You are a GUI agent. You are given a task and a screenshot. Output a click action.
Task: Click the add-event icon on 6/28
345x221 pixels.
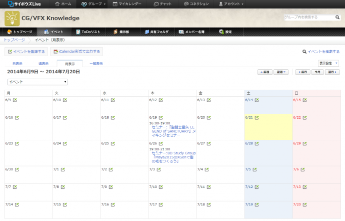pyautogui.click(x=256, y=143)
